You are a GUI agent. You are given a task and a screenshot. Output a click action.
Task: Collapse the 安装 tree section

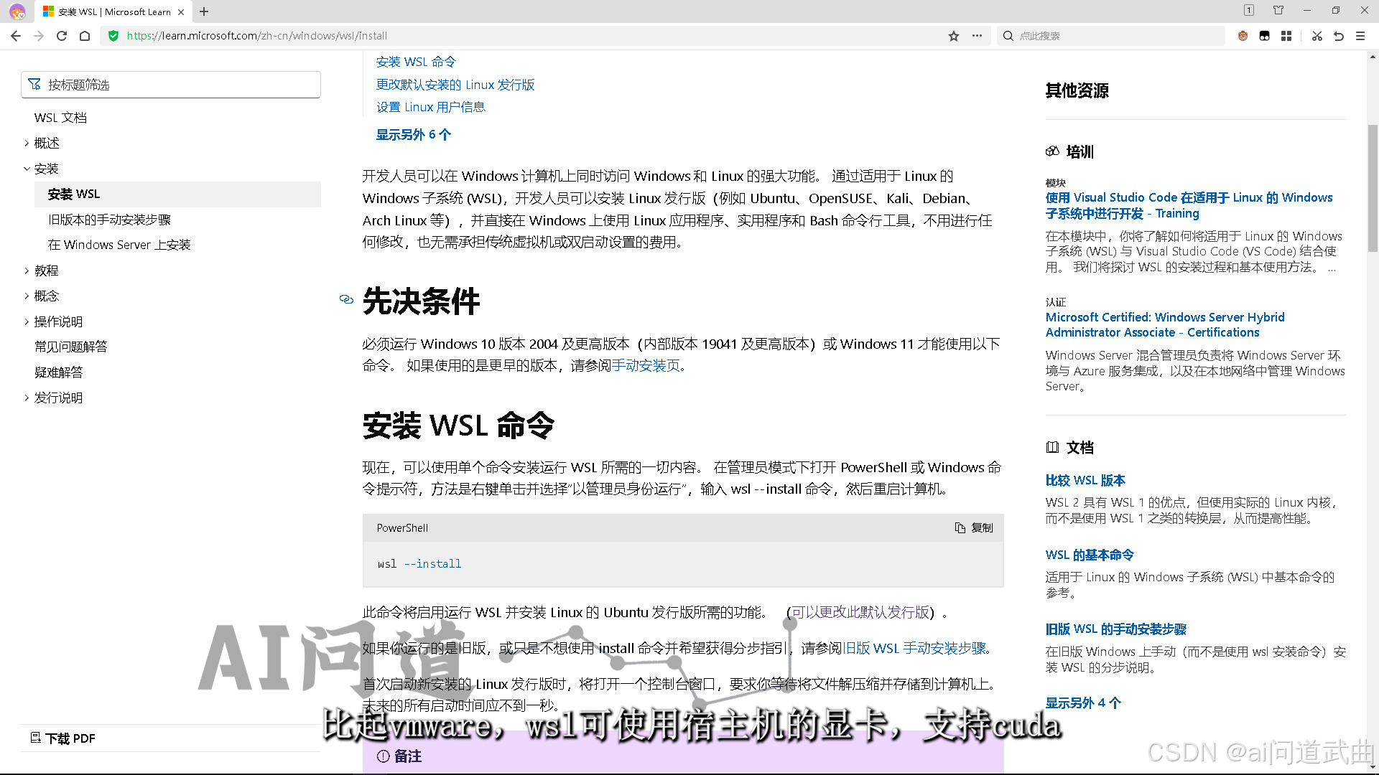coord(27,169)
